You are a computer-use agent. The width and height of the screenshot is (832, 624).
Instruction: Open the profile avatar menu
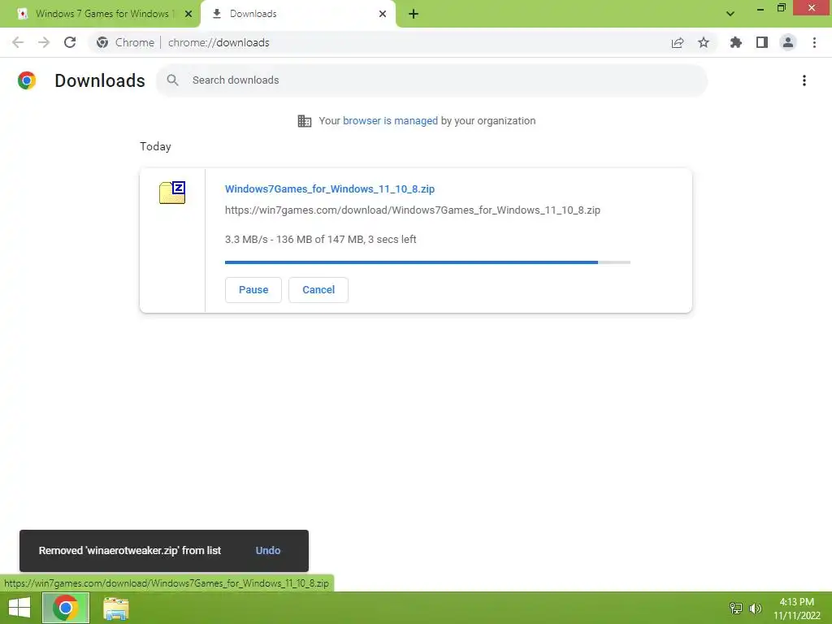[x=788, y=42]
